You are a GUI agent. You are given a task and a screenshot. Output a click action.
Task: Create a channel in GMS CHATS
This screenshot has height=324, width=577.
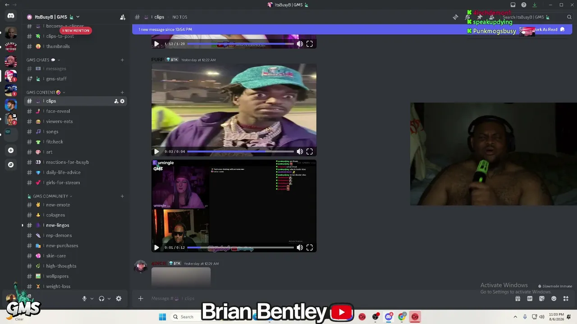tap(122, 60)
